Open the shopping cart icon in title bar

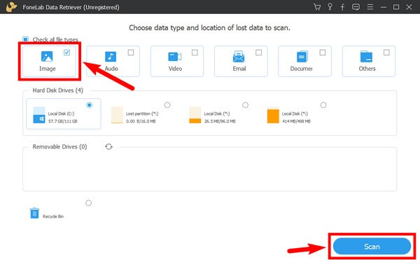[317, 7]
